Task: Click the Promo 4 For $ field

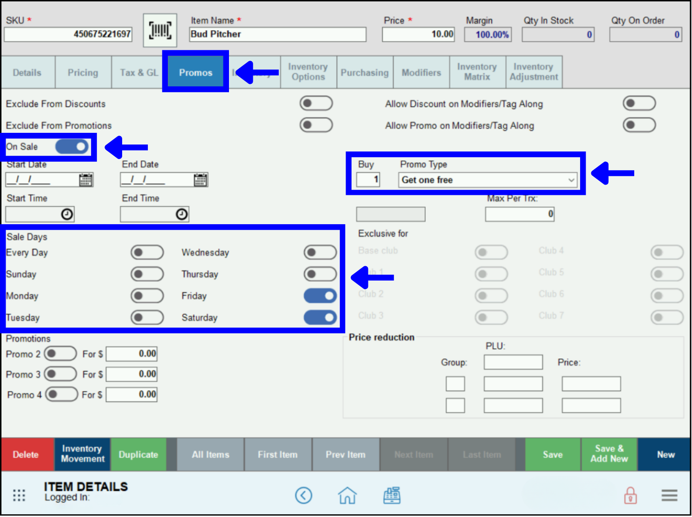Action: click(x=131, y=394)
